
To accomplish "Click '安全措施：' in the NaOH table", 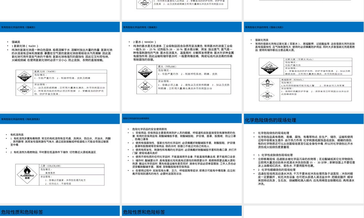I will 41,85.
